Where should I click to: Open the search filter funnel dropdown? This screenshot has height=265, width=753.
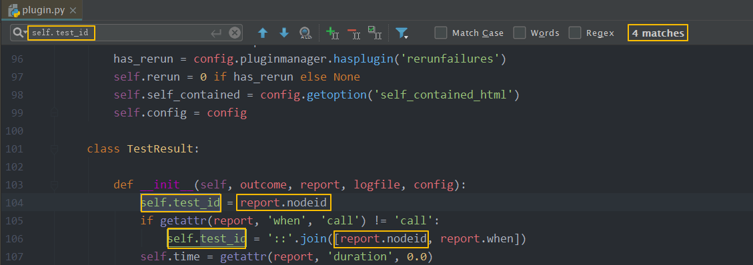coord(402,33)
